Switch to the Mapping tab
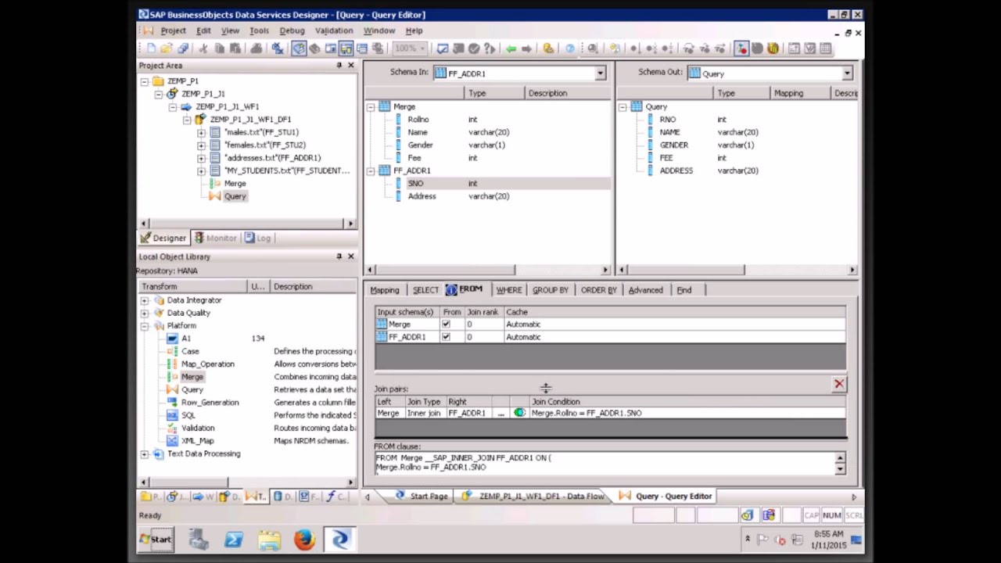The width and height of the screenshot is (1001, 563). click(x=384, y=290)
